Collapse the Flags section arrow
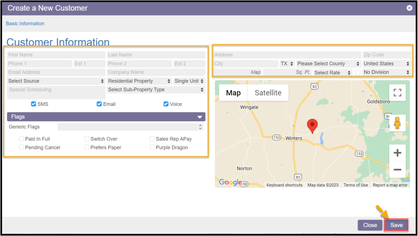Image resolution: width=418 pixels, height=236 pixels. pos(200,117)
